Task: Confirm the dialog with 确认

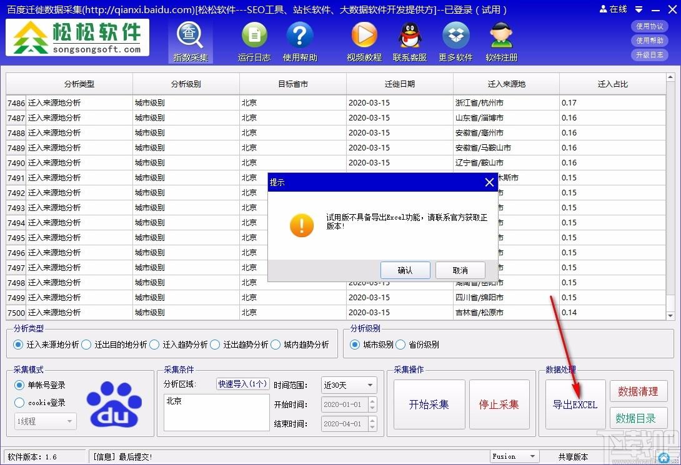Action: point(405,270)
